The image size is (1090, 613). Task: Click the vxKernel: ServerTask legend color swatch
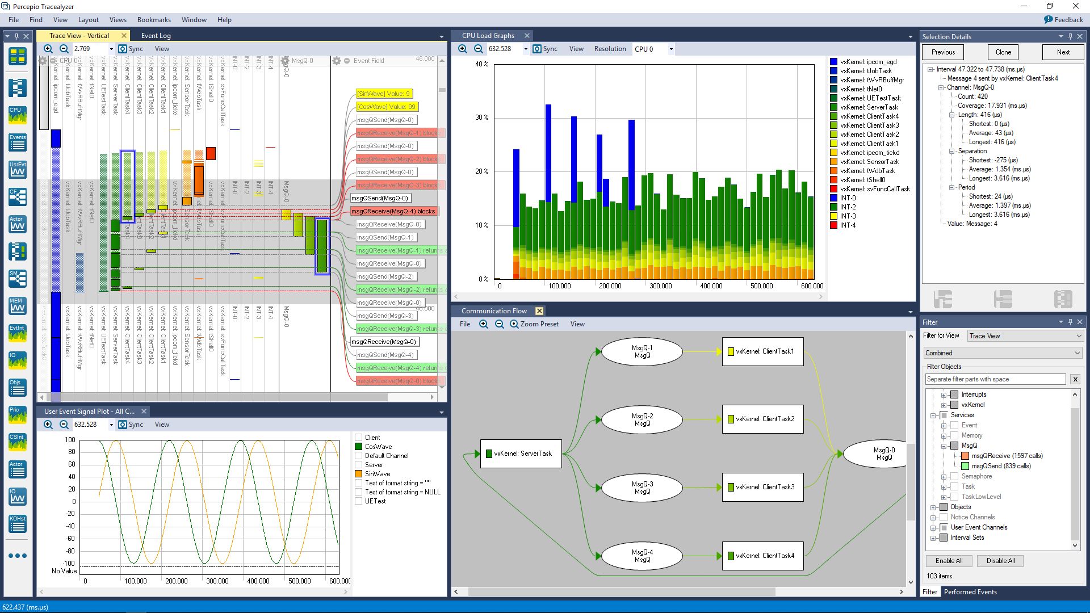833,107
